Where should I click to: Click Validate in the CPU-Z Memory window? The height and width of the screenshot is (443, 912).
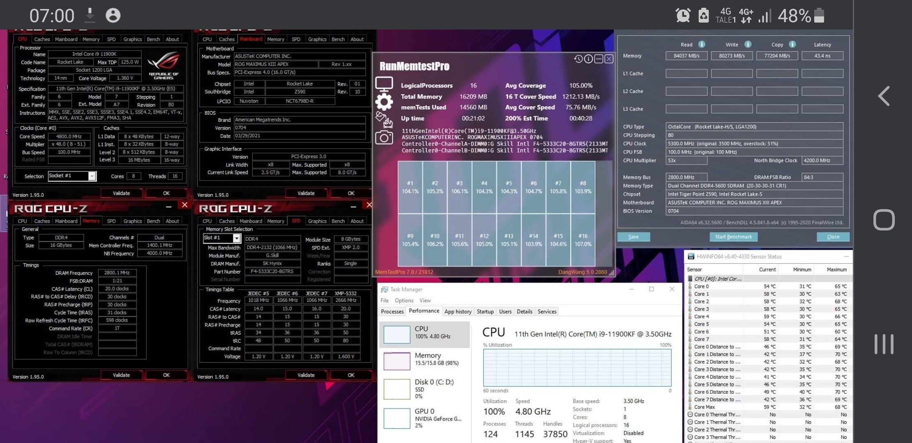tap(121, 375)
